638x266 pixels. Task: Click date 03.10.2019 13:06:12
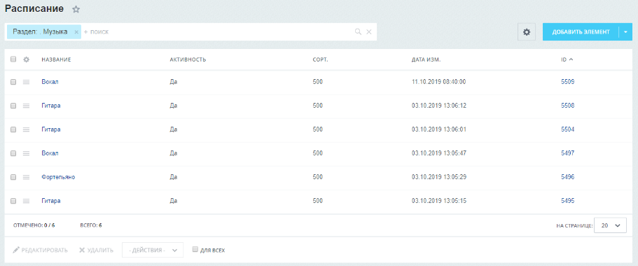click(438, 106)
